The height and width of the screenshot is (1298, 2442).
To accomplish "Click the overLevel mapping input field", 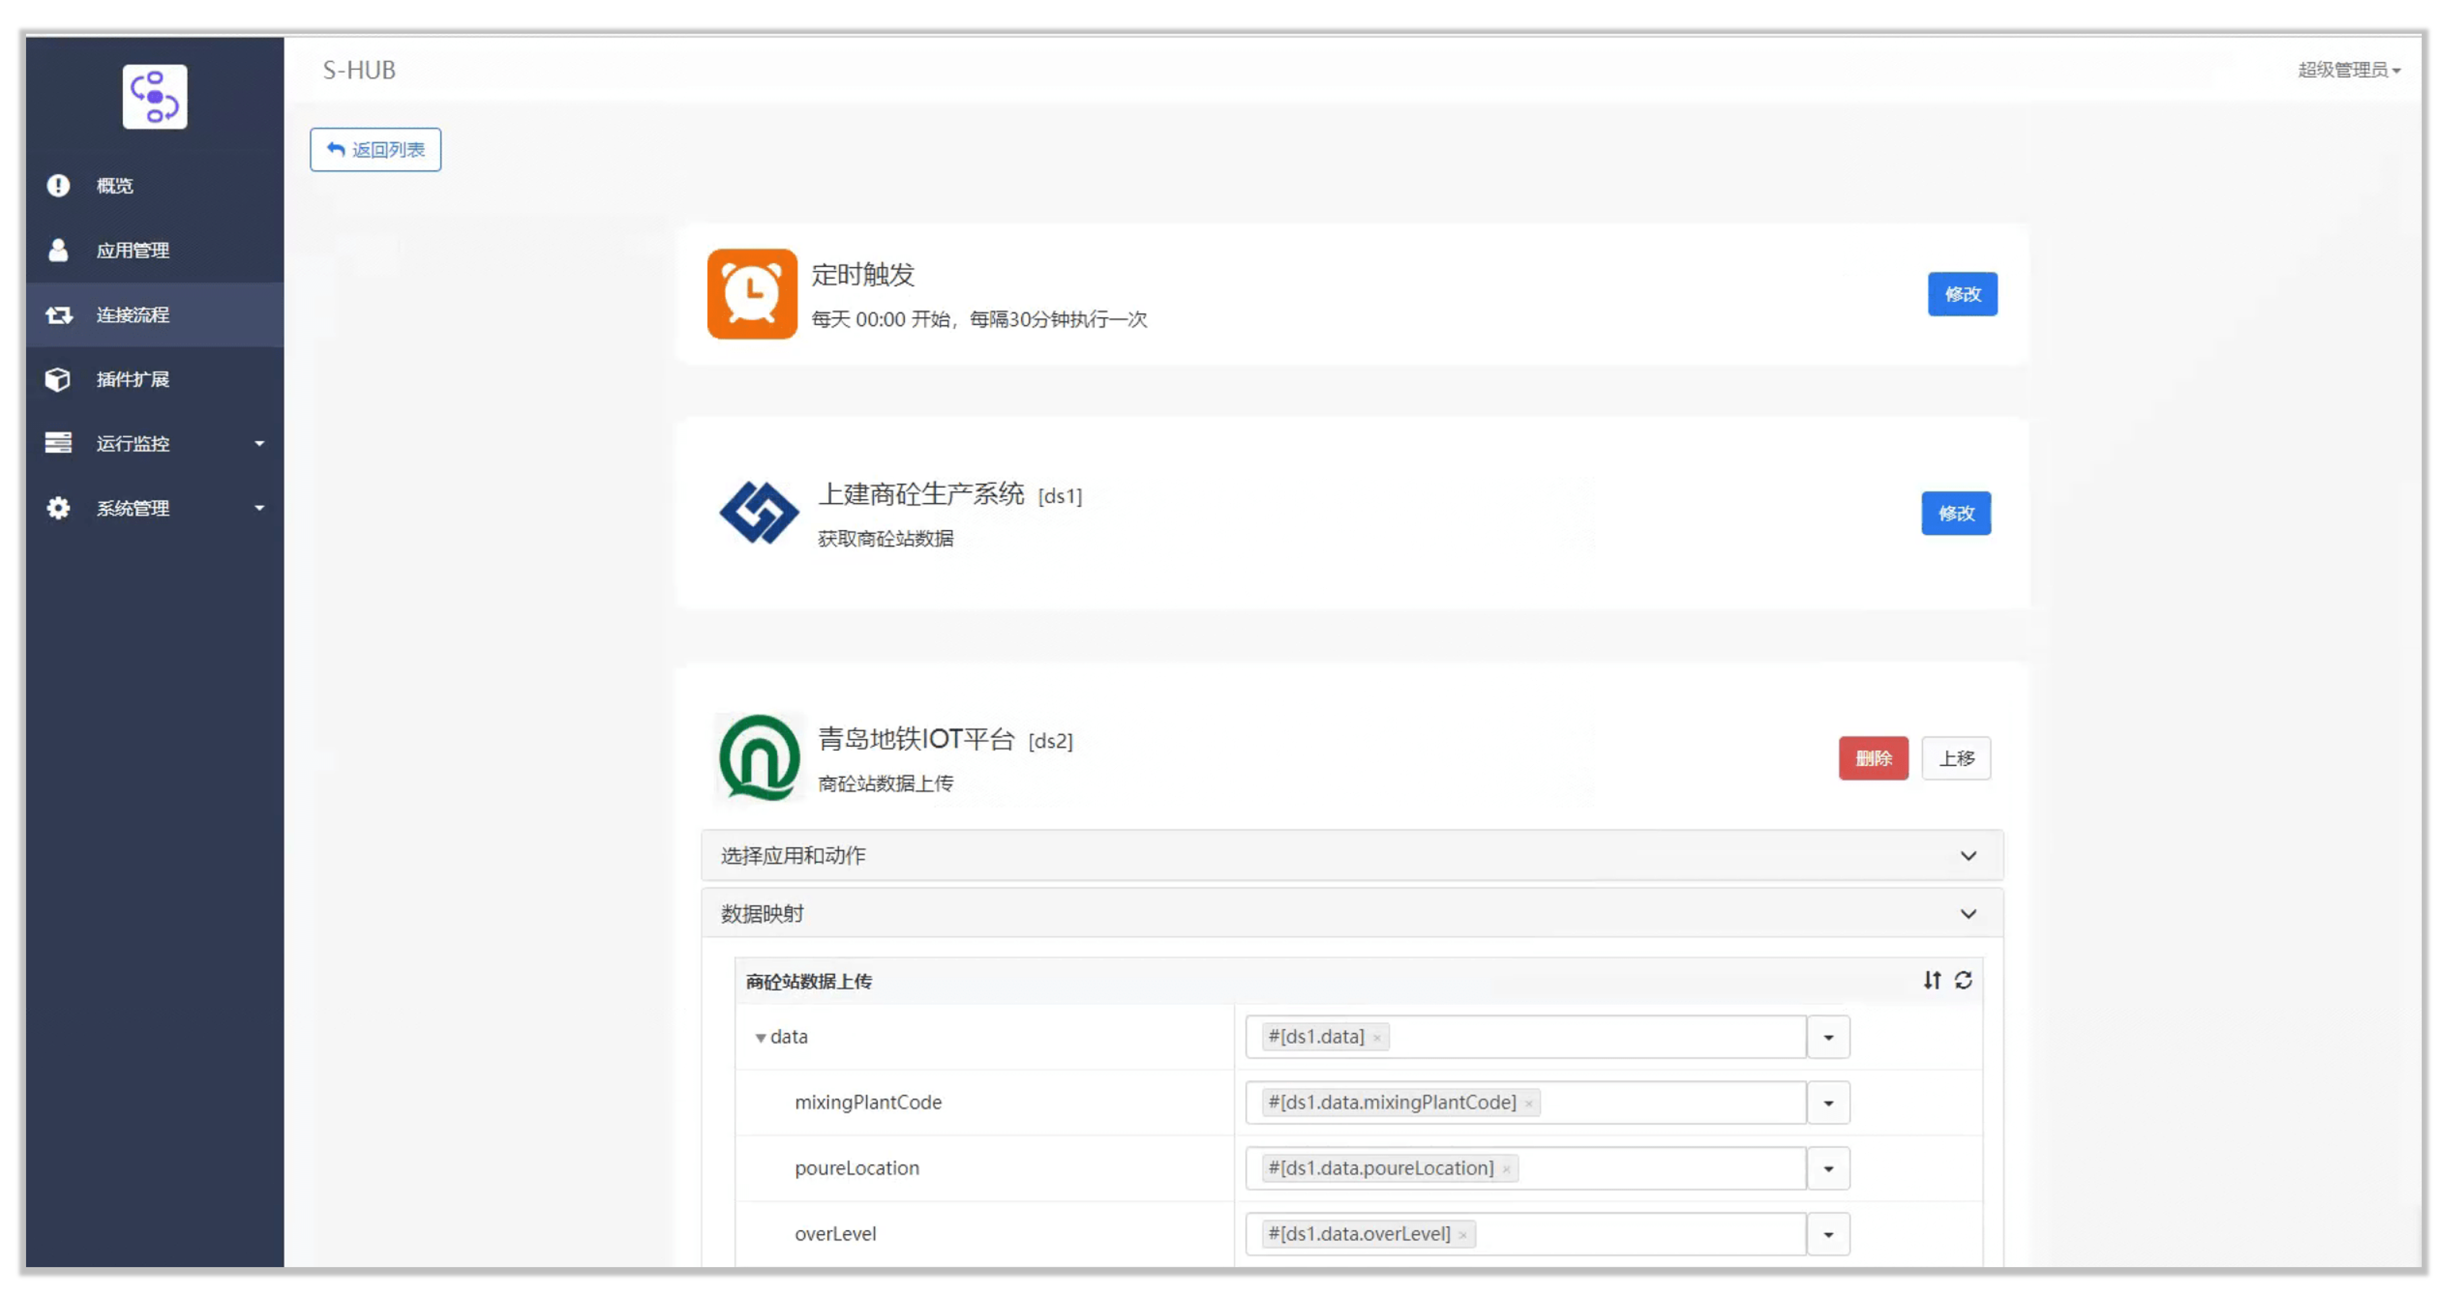I will [1526, 1234].
